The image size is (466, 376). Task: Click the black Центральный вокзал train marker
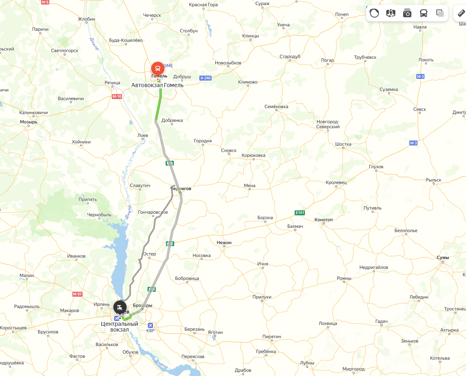120,307
